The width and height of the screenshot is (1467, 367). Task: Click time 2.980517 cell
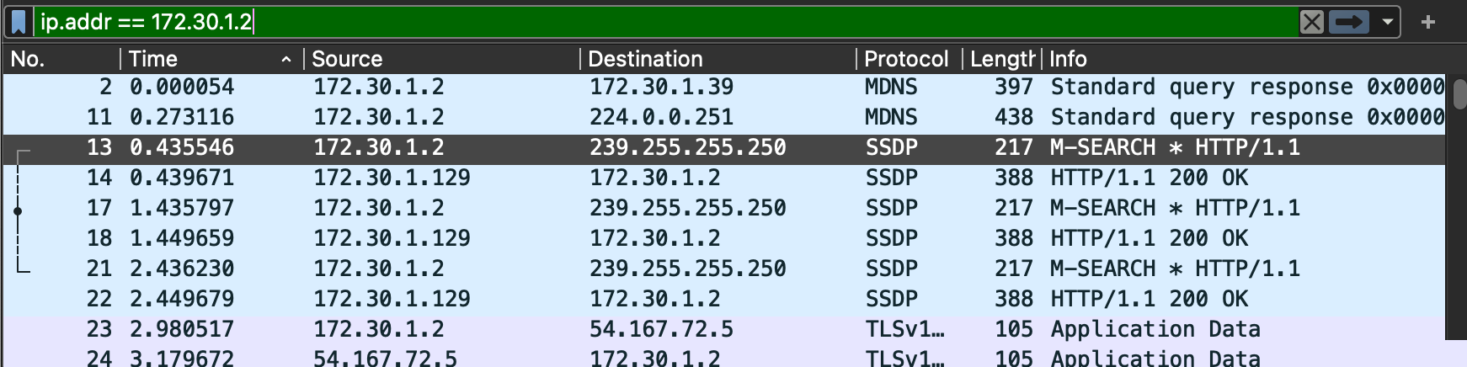click(x=182, y=329)
